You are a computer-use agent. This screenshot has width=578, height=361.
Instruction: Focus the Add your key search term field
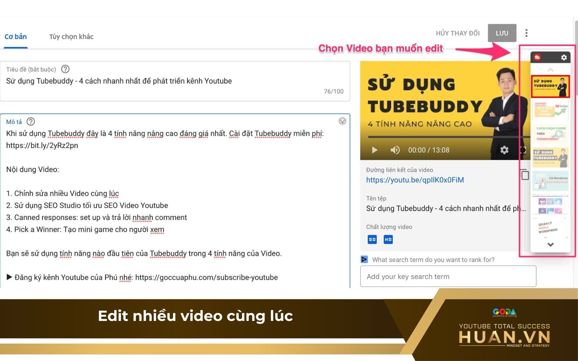coord(448,277)
